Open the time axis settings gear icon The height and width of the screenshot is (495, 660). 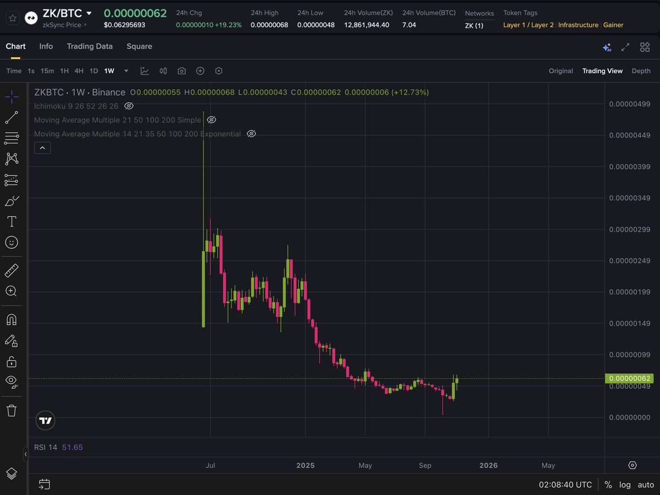coord(632,465)
